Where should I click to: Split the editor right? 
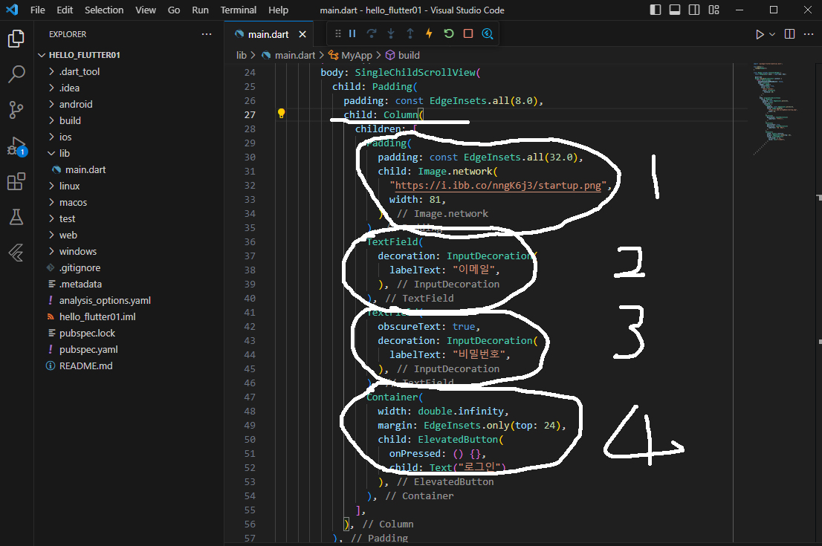pyautogui.click(x=789, y=34)
